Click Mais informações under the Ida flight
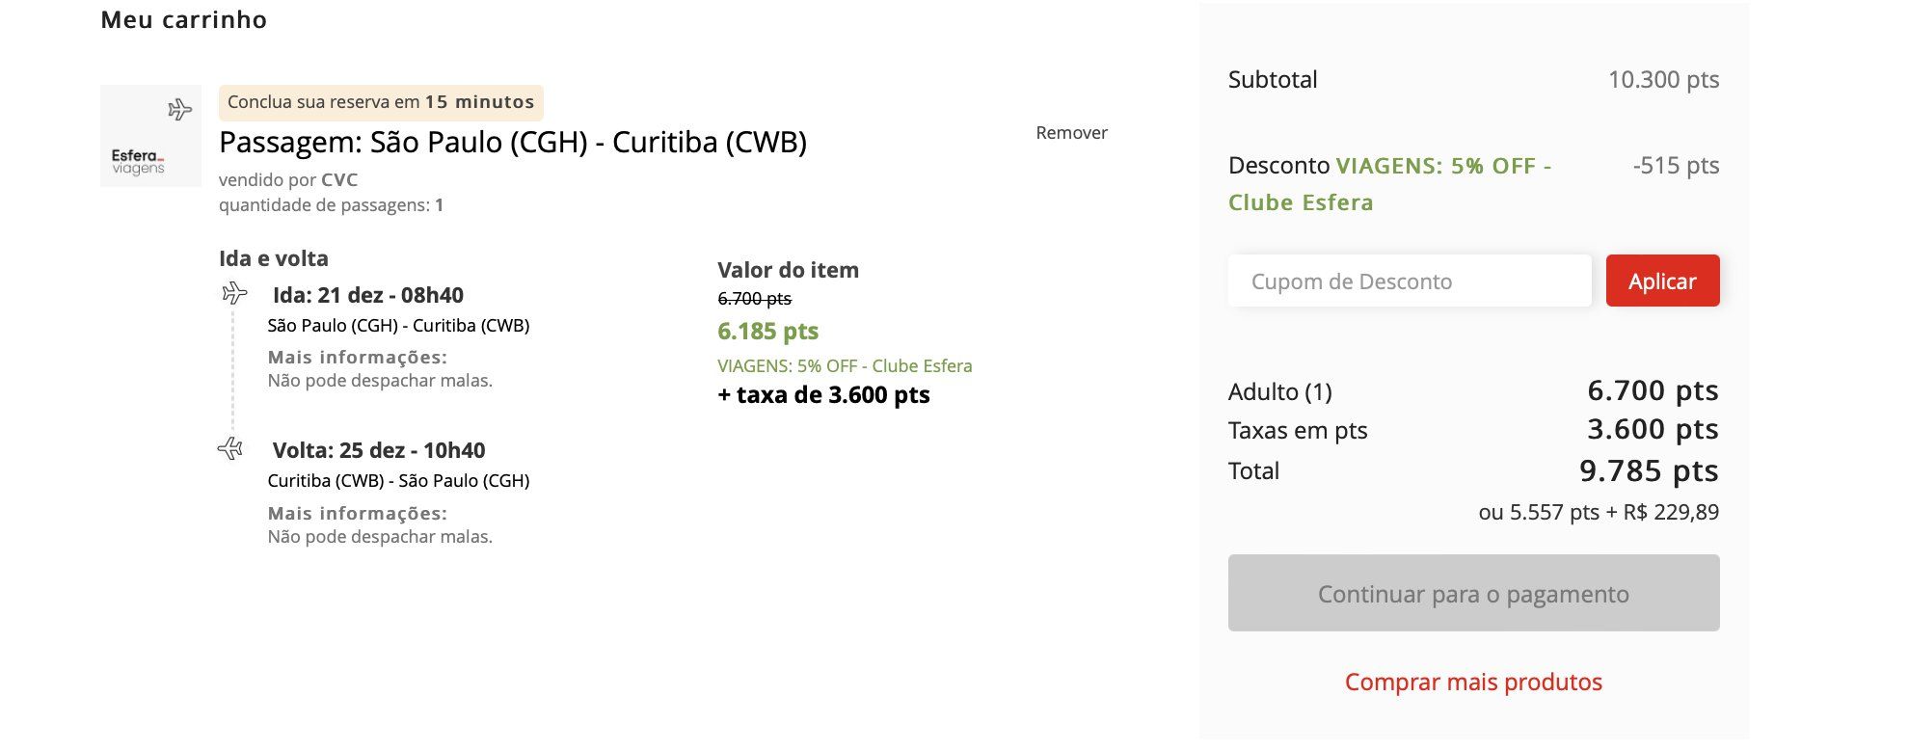This screenshot has height=750, width=1909. tap(358, 358)
